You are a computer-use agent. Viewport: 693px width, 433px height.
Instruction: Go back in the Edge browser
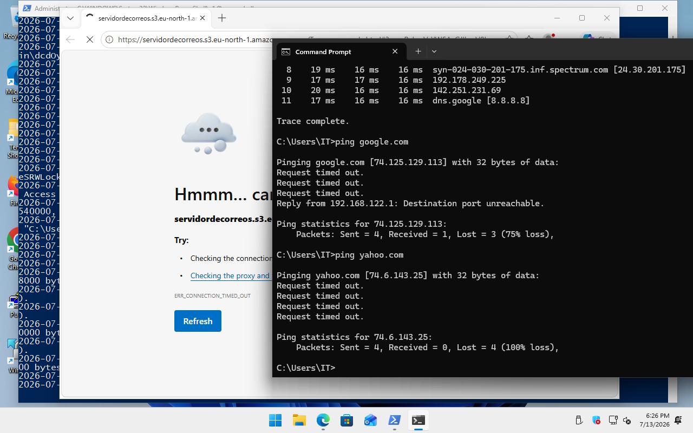(x=70, y=40)
